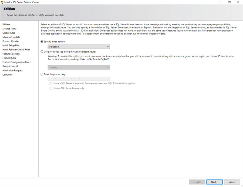Click the product key input field
243x187 pixels.
(79, 79)
